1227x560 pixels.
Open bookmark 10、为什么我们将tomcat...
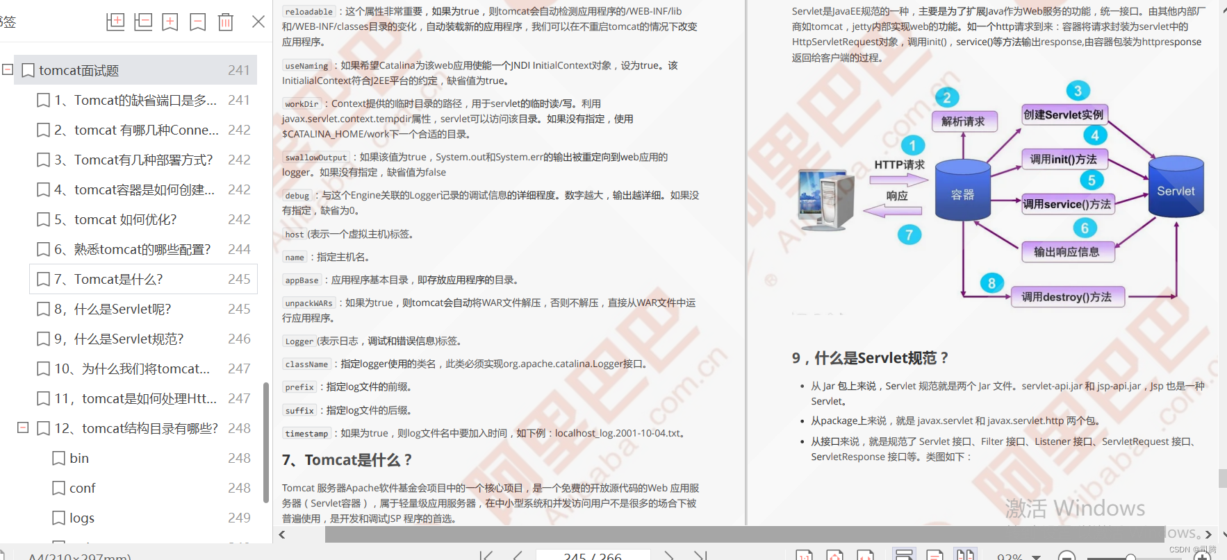pos(143,368)
